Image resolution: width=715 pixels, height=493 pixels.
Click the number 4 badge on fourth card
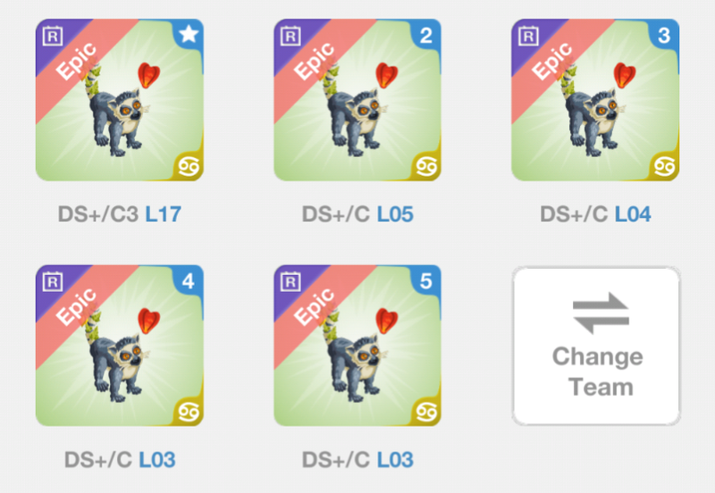(189, 281)
